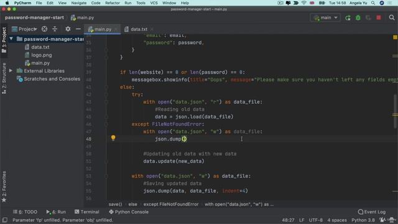Open the 1: Project tool window stripe
Image resolution: width=398 pixels, height=224 pixels.
tap(4, 40)
